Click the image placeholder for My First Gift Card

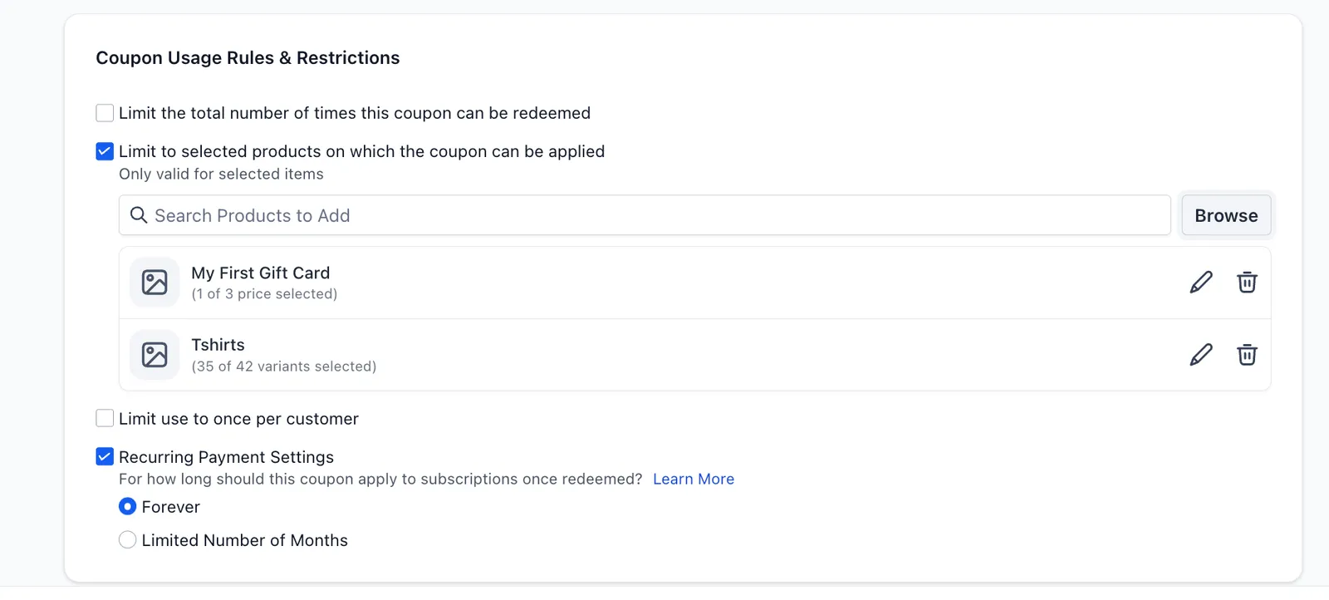[154, 283]
